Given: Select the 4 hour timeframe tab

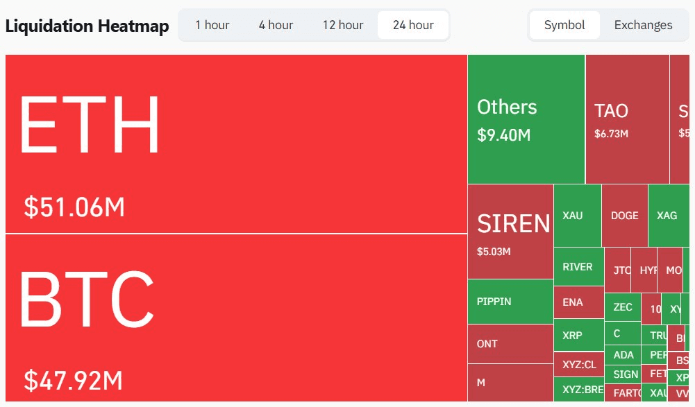Looking at the screenshot, I should pyautogui.click(x=276, y=25).
